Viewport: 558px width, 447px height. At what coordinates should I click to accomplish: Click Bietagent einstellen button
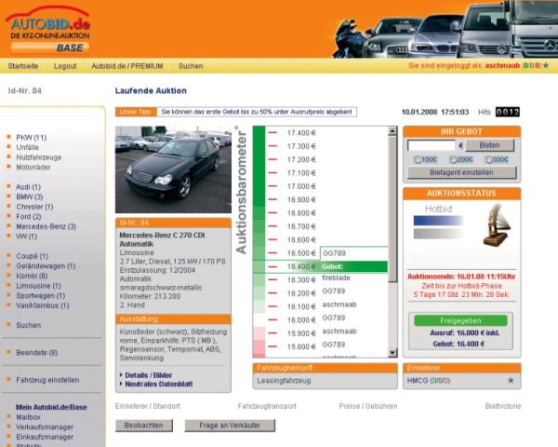(x=461, y=172)
